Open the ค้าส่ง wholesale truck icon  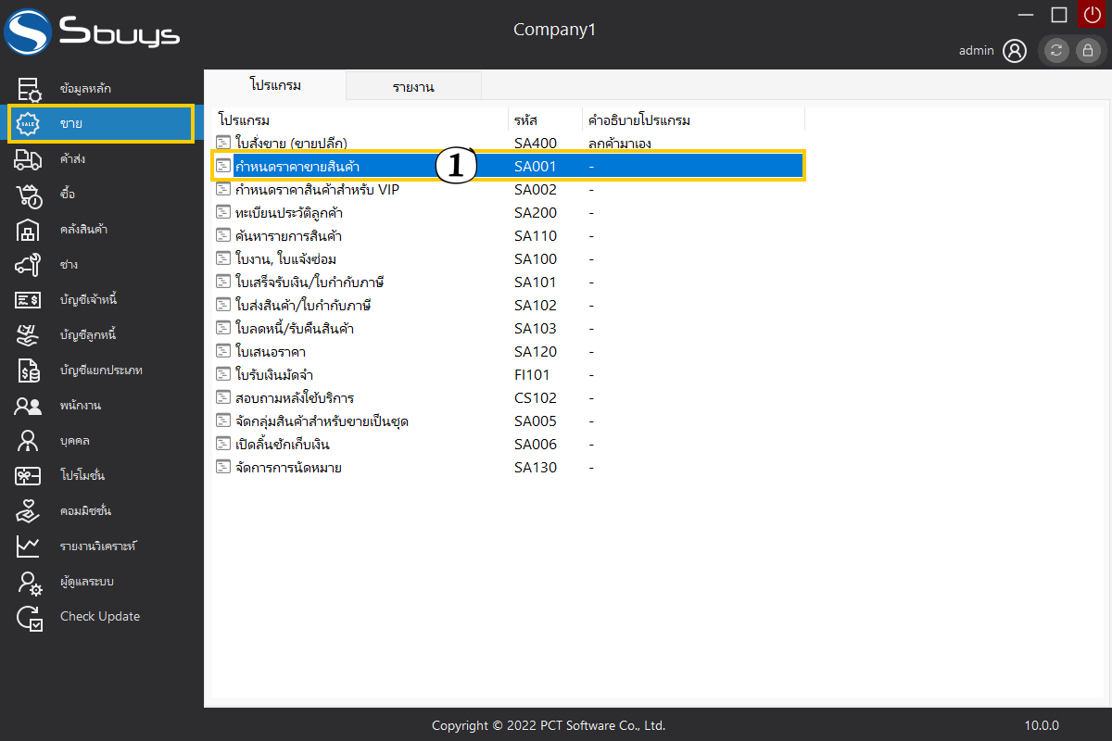(x=29, y=159)
